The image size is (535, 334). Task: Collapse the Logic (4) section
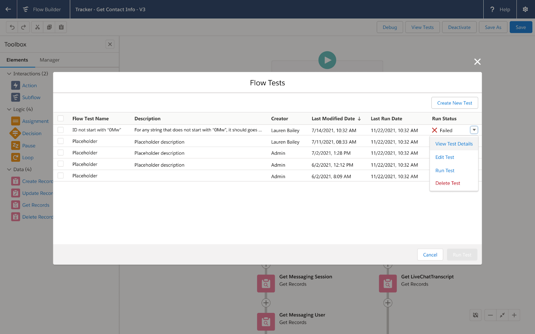(x=9, y=109)
